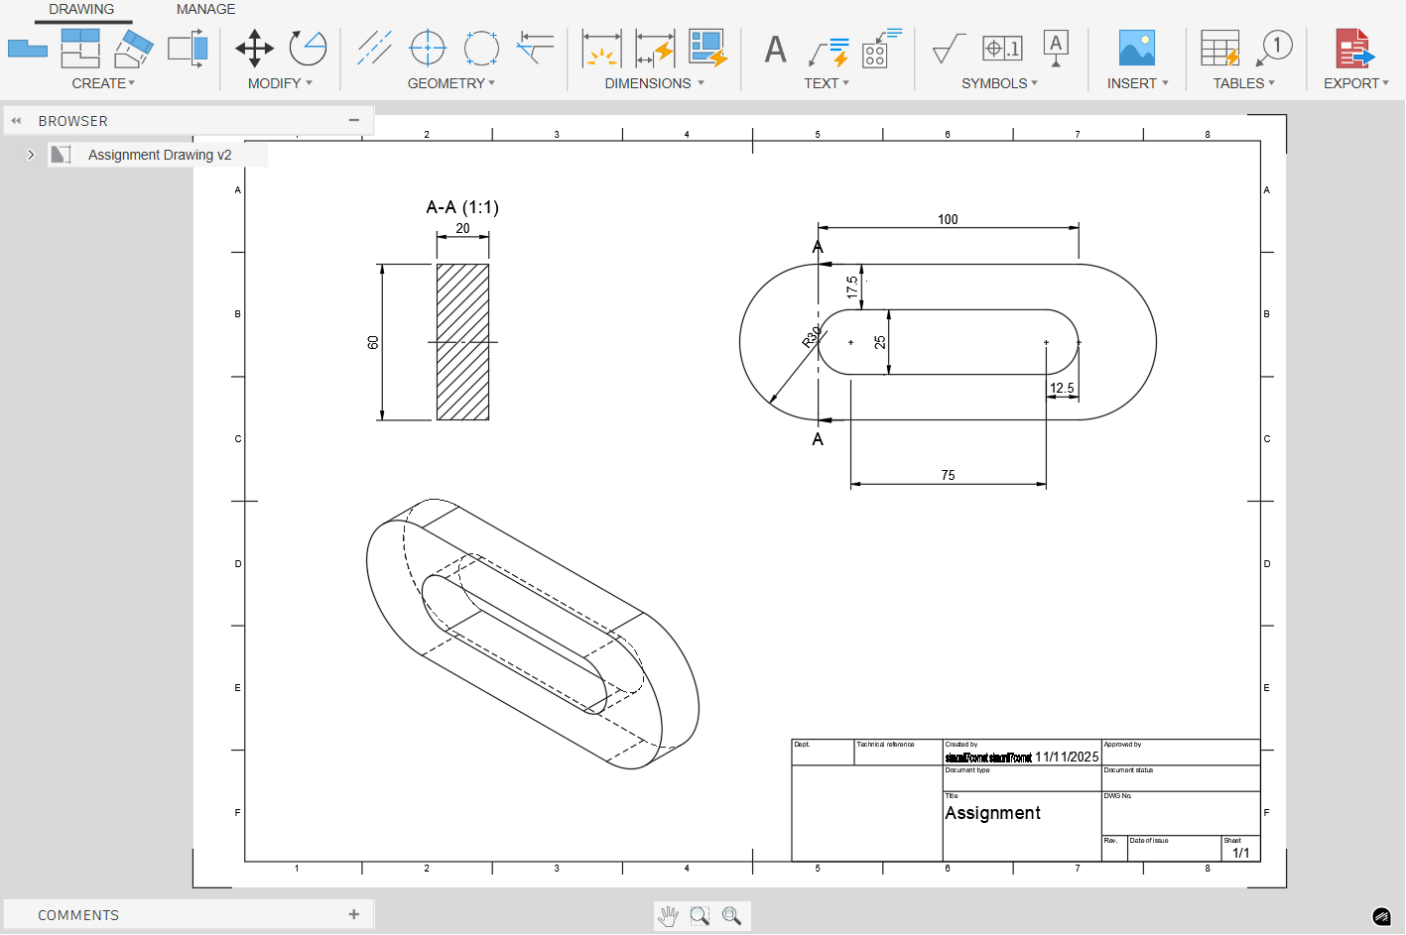Select the 12.5 dimension value
This screenshot has width=1406, height=935.
point(1062,388)
